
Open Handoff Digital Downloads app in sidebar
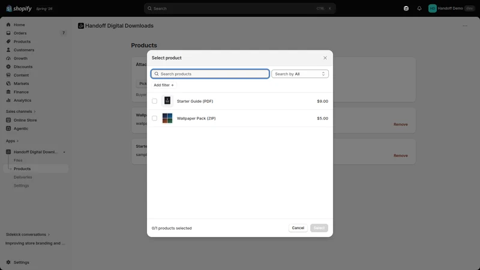[35, 152]
